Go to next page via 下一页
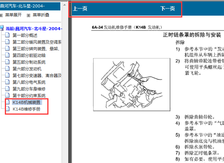Image resolution: width=224 pixels, height=163 pixels. click(168, 9)
